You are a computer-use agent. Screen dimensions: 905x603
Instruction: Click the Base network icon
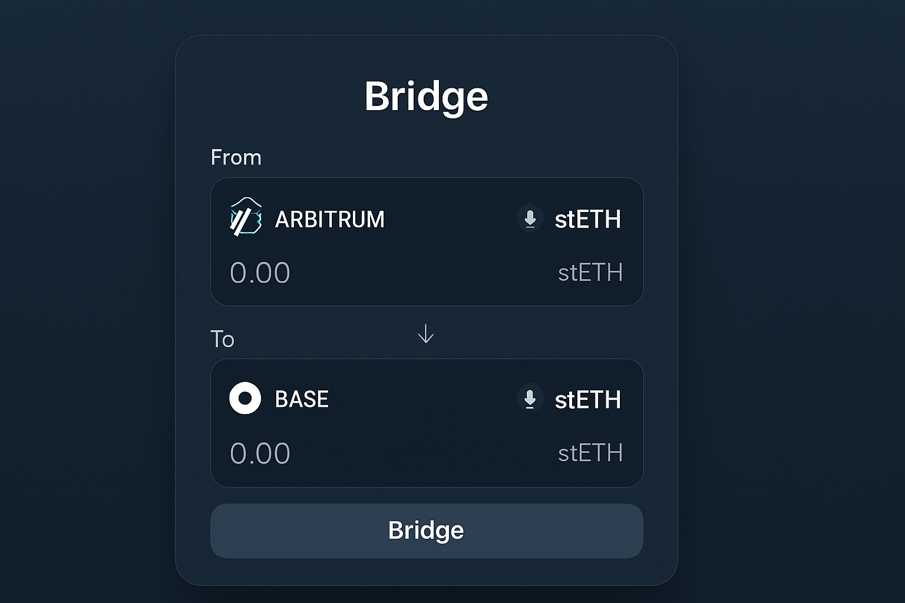pos(245,398)
